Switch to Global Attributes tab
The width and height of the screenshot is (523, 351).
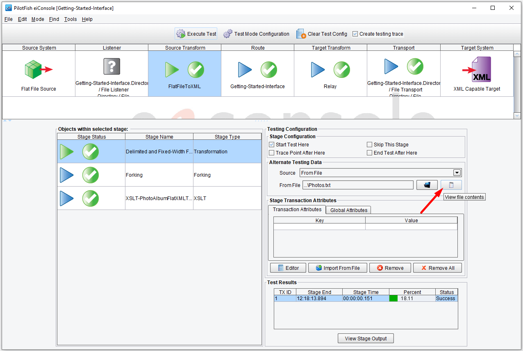point(349,210)
